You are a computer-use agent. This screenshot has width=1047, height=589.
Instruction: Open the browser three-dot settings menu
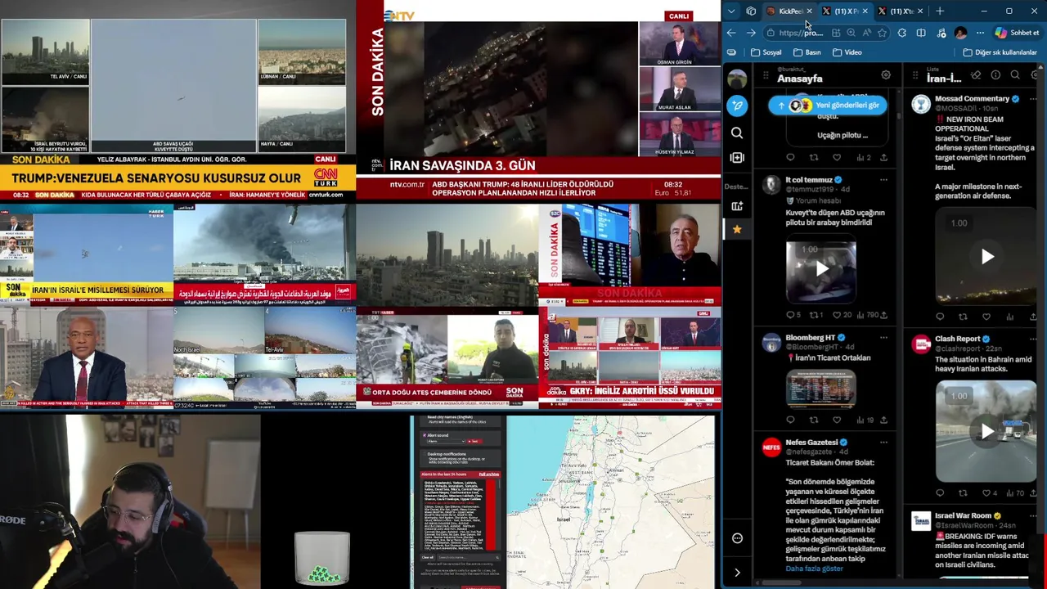tap(980, 33)
